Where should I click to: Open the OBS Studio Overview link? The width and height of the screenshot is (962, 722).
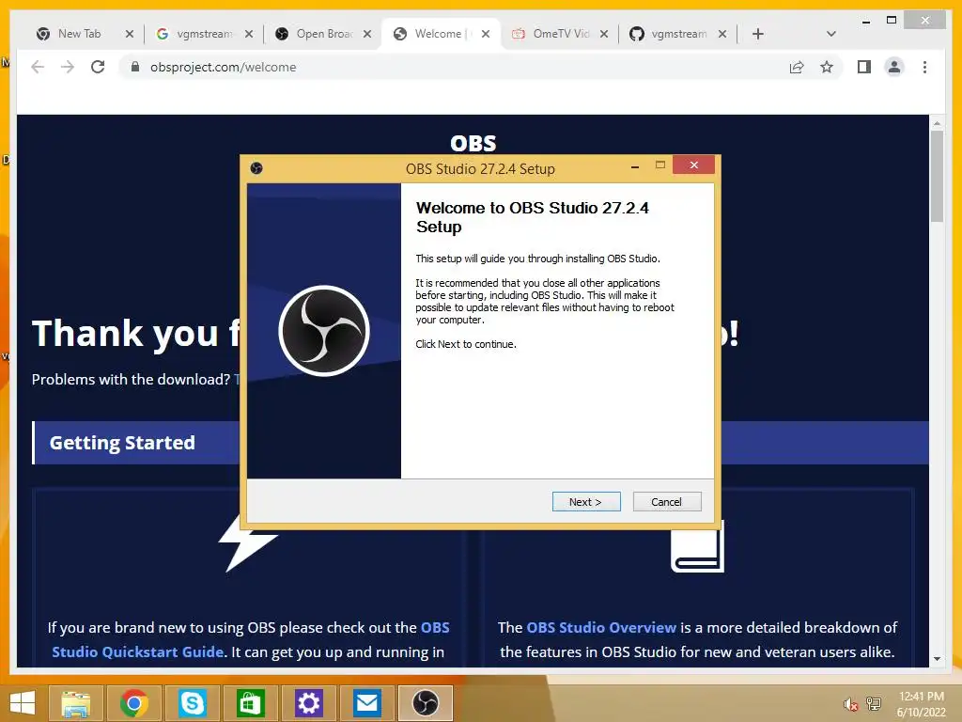(x=601, y=627)
